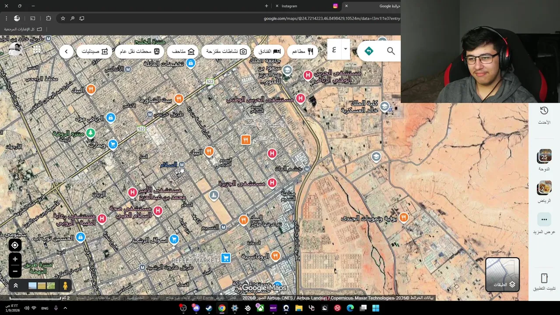Click بوفية وتموينات الجندي restaurant pin
This screenshot has height=315, width=560.
[403, 217]
